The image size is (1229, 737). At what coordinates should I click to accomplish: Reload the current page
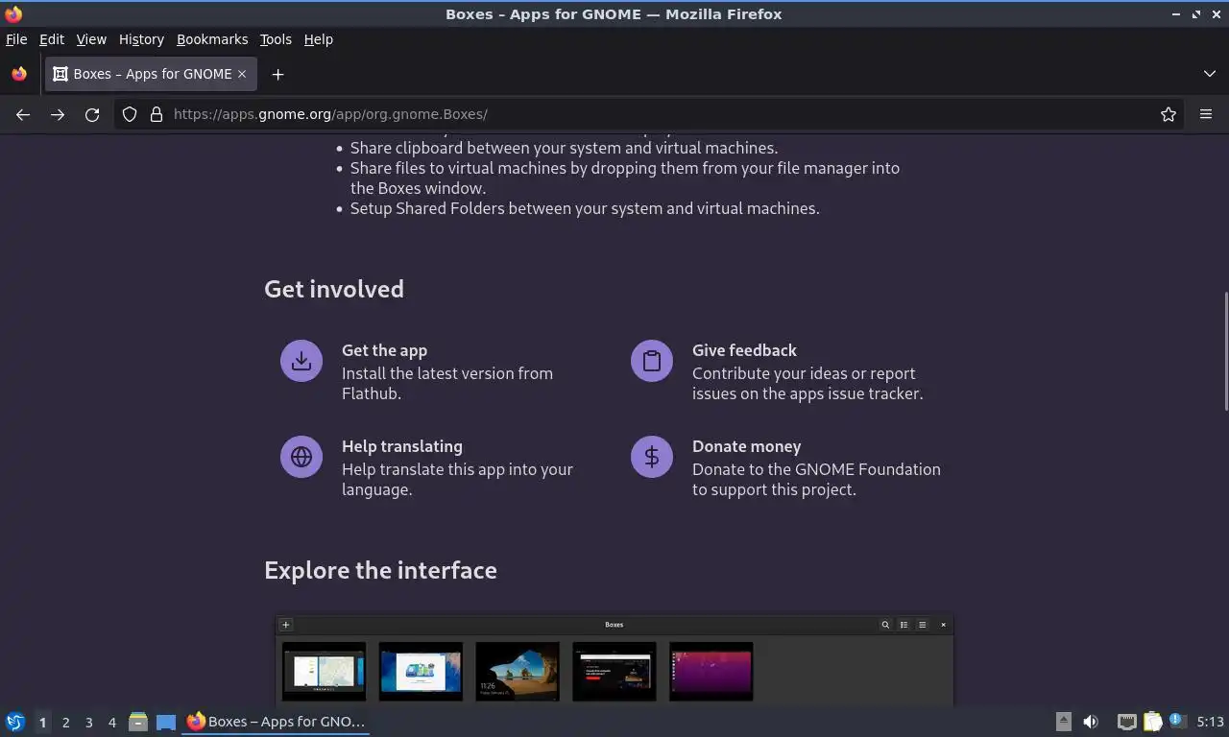[x=92, y=114]
